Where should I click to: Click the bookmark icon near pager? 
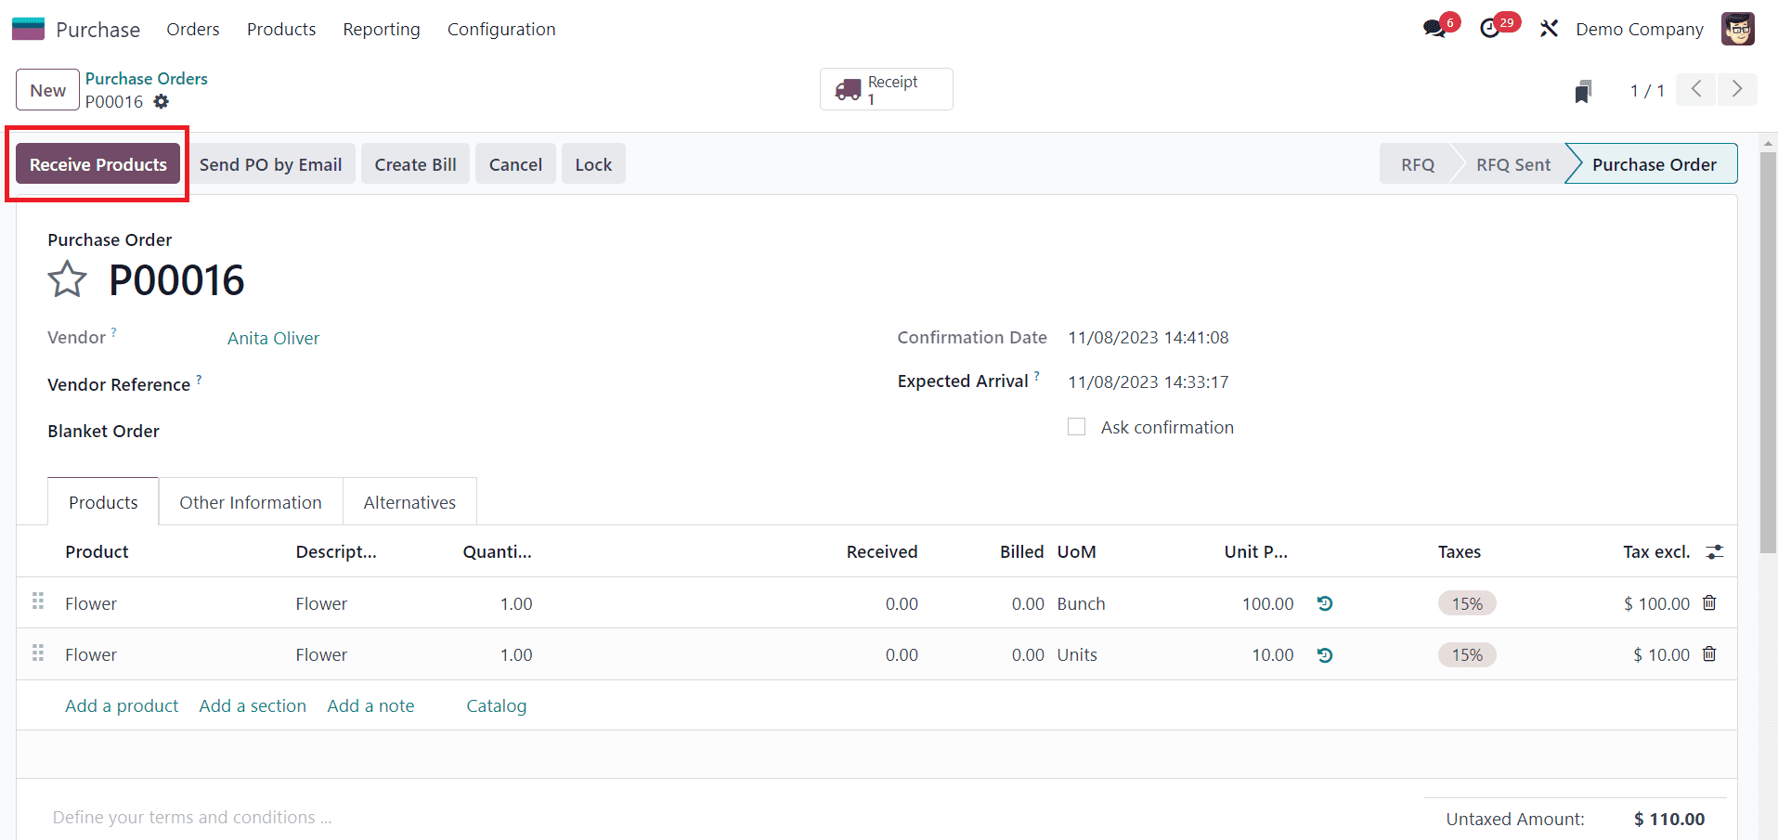click(x=1583, y=91)
